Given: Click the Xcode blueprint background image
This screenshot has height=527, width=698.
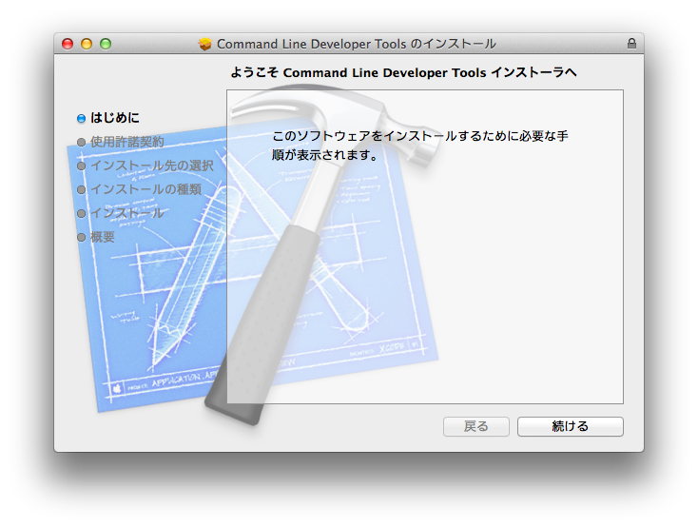Looking at the screenshot, I should (x=143, y=323).
